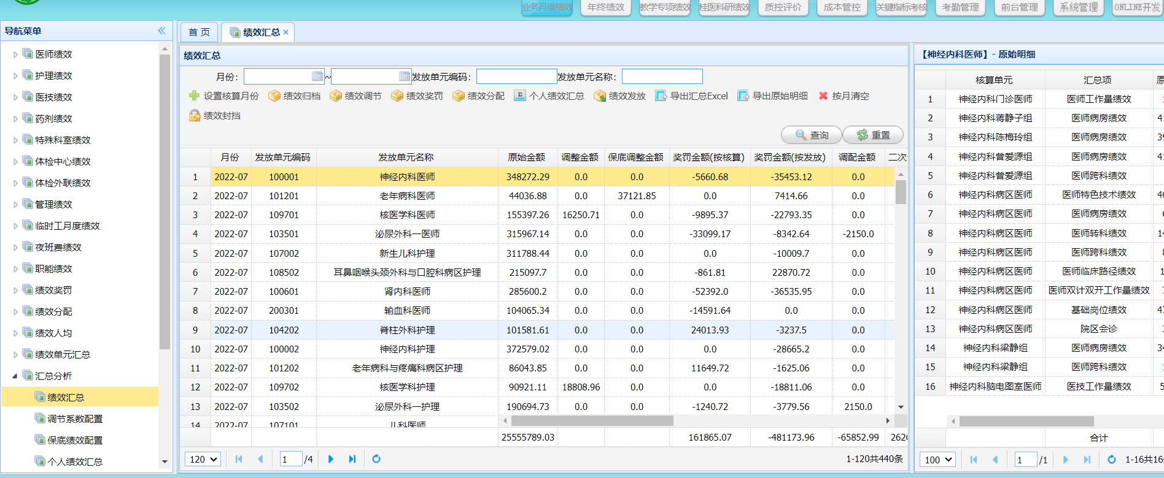The width and height of the screenshot is (1164, 478).
Task: Select row 老年病科医师
Action: (x=537, y=196)
